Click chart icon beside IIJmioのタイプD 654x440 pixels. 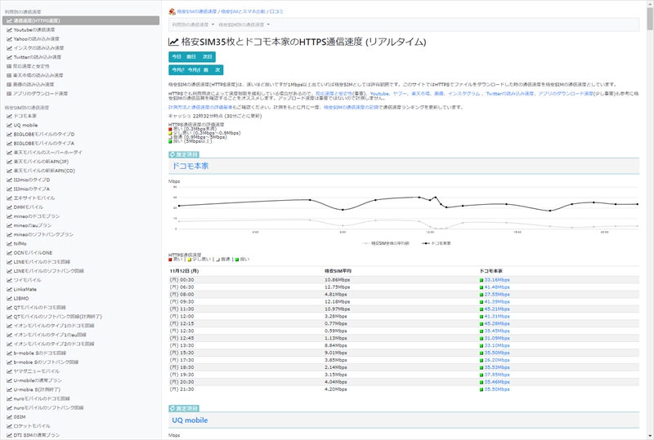pos(9,180)
